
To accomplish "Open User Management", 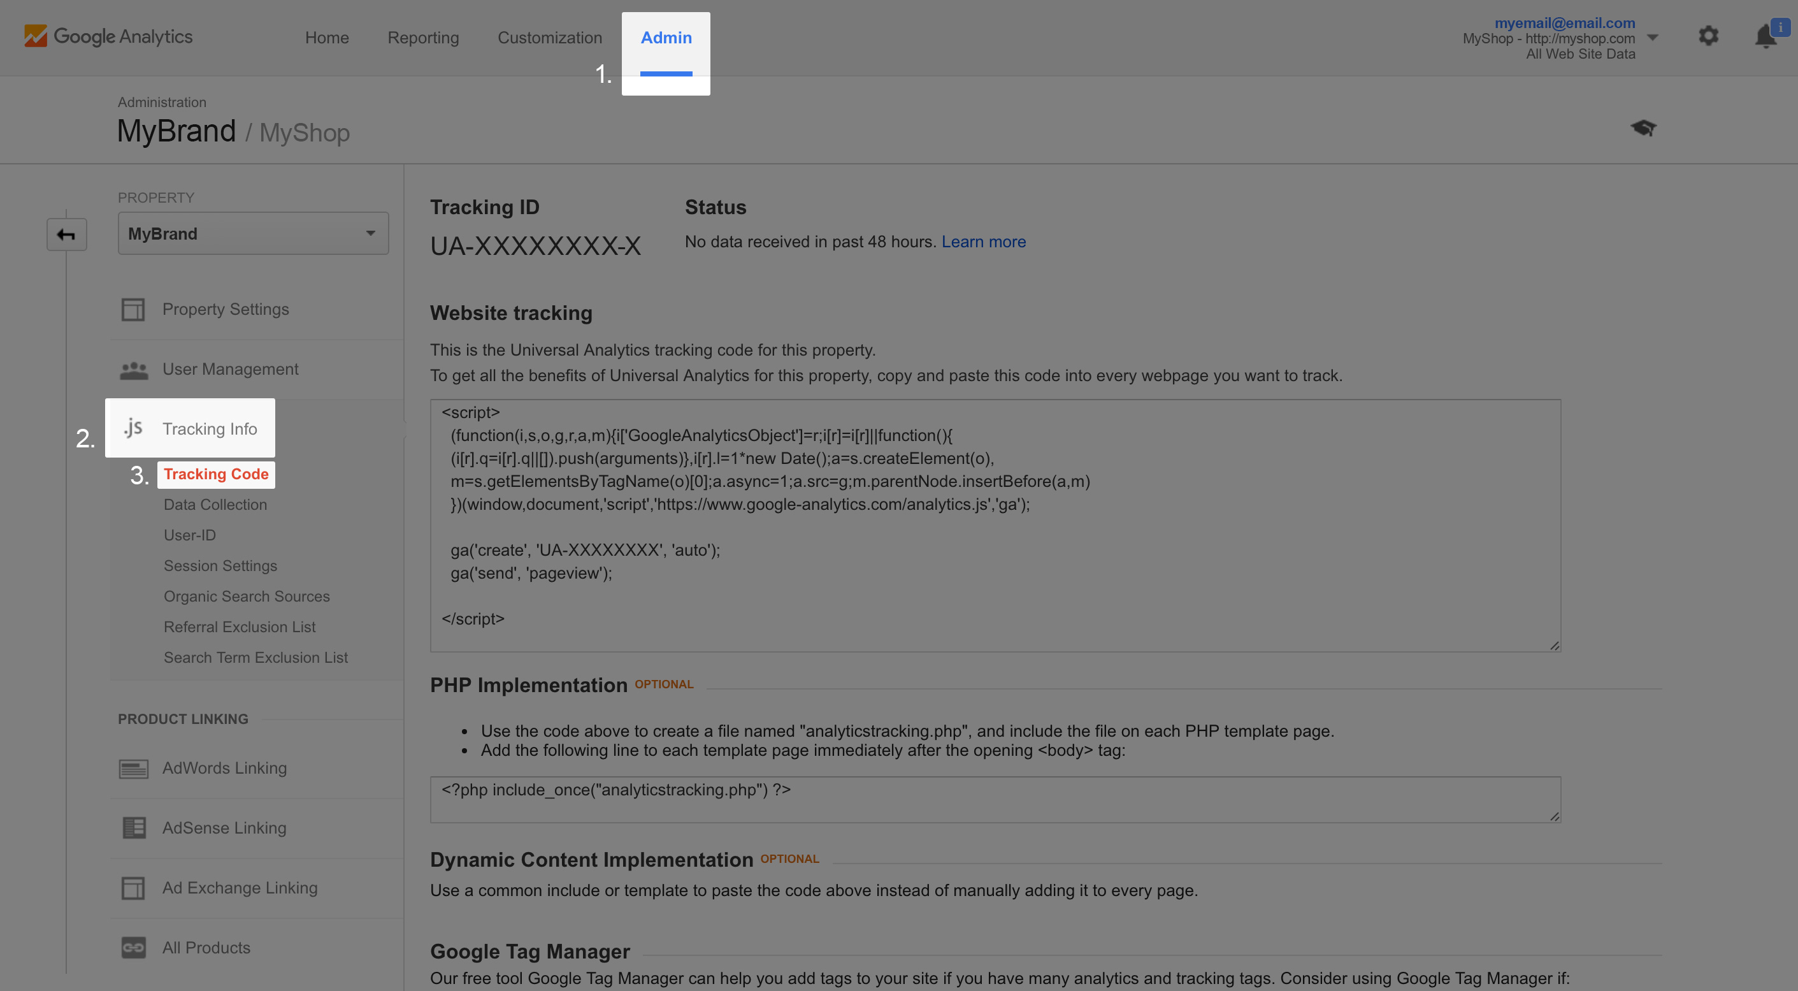I will tap(231, 369).
